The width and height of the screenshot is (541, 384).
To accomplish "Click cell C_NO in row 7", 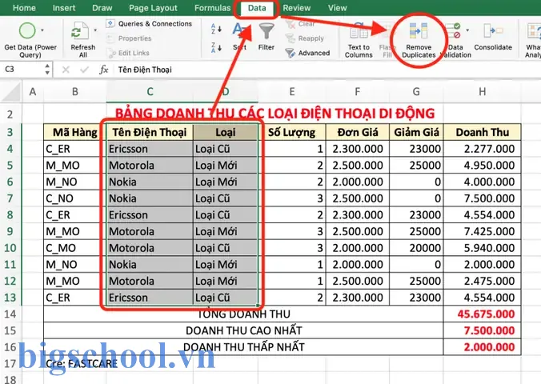I will click(75, 198).
